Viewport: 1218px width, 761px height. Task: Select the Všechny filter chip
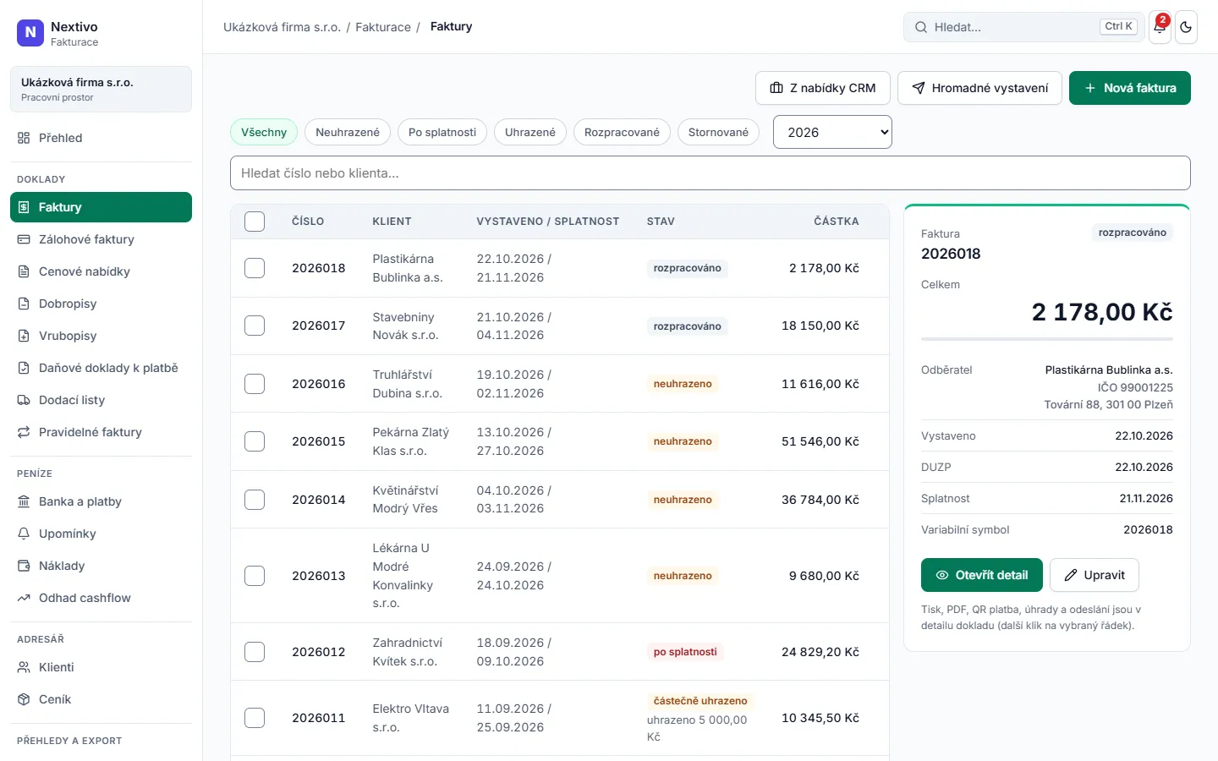pos(264,132)
